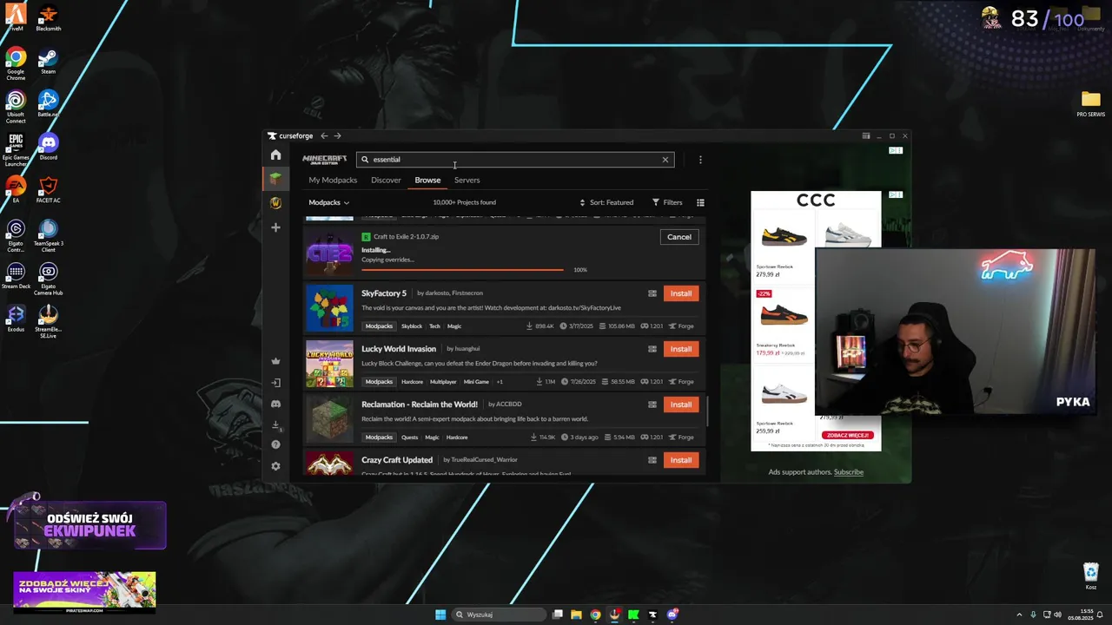Click the Hardcore tag on Lucky World Invasion
The width and height of the screenshot is (1112, 625).
point(412,382)
